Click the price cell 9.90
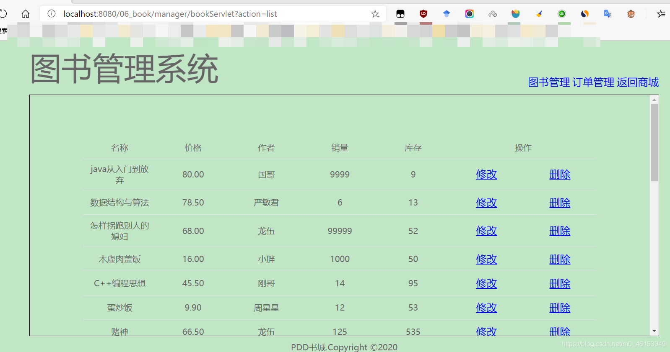This screenshot has width=670, height=352. point(193,308)
